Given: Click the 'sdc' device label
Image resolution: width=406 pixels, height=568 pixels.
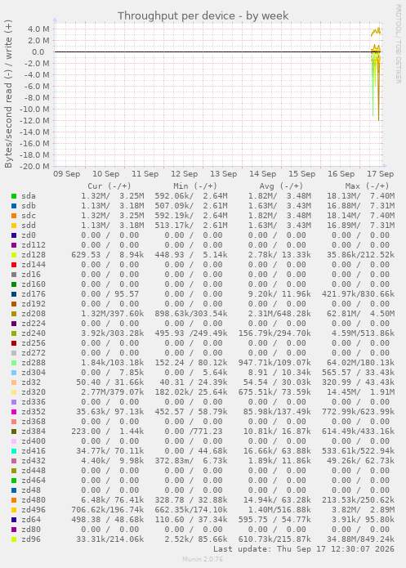Looking at the screenshot, I should (x=29, y=216).
